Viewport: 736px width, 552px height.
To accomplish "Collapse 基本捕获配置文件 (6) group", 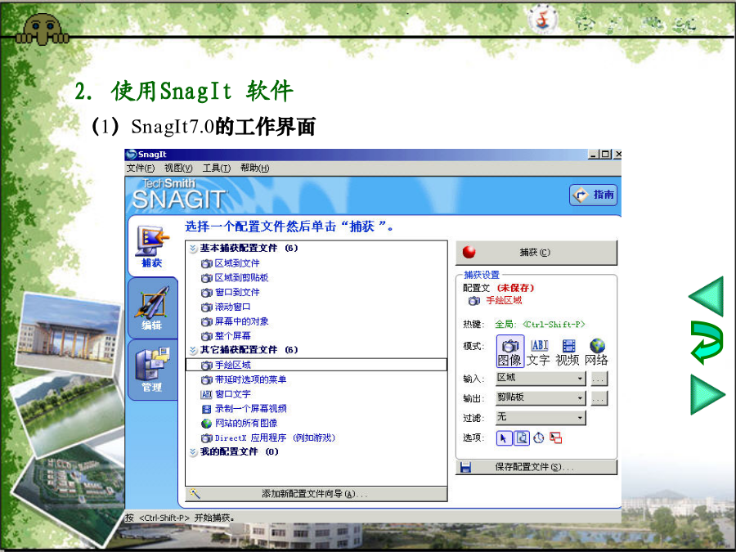I will 193,249.
